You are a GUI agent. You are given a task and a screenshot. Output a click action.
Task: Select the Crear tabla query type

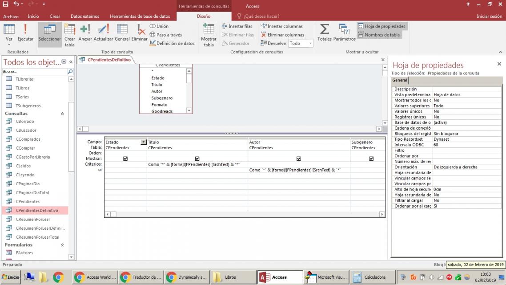70,35
